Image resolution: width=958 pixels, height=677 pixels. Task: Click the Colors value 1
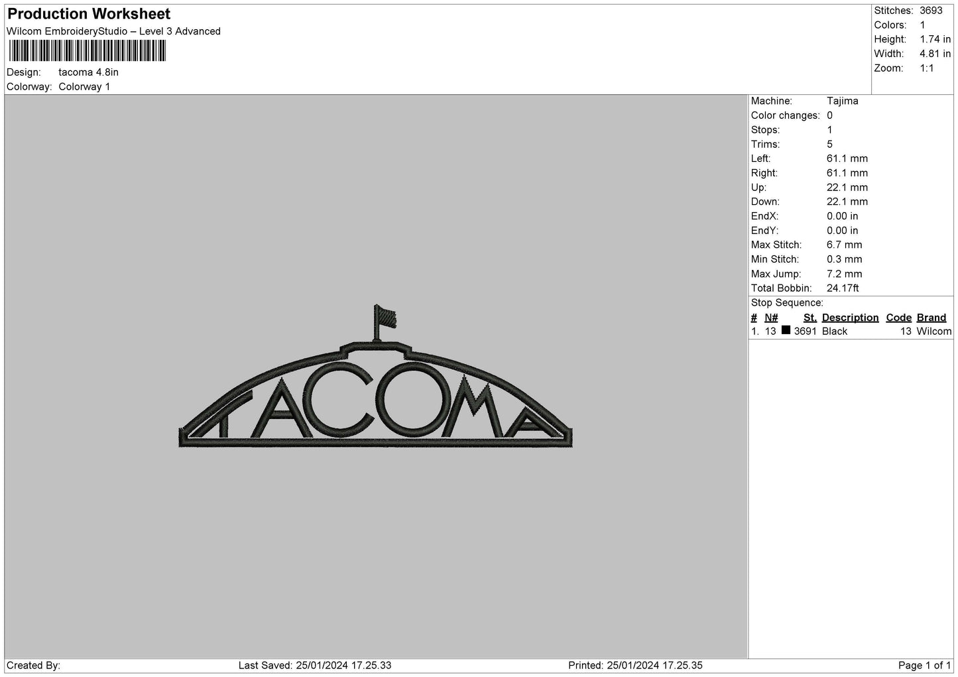tap(922, 25)
